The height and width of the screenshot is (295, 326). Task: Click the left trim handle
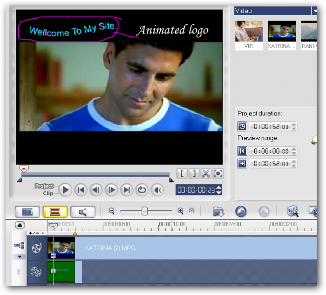(x=20, y=180)
